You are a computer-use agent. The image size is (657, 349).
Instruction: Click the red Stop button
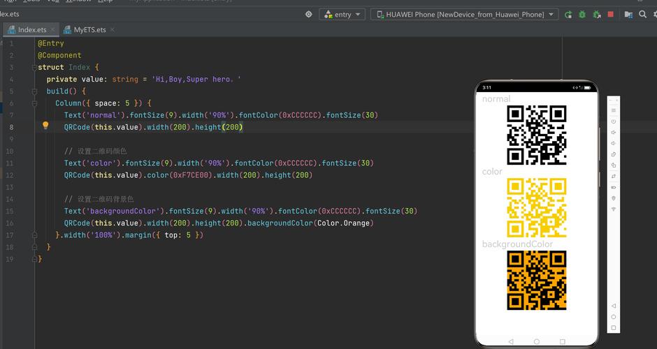pyautogui.click(x=610, y=14)
